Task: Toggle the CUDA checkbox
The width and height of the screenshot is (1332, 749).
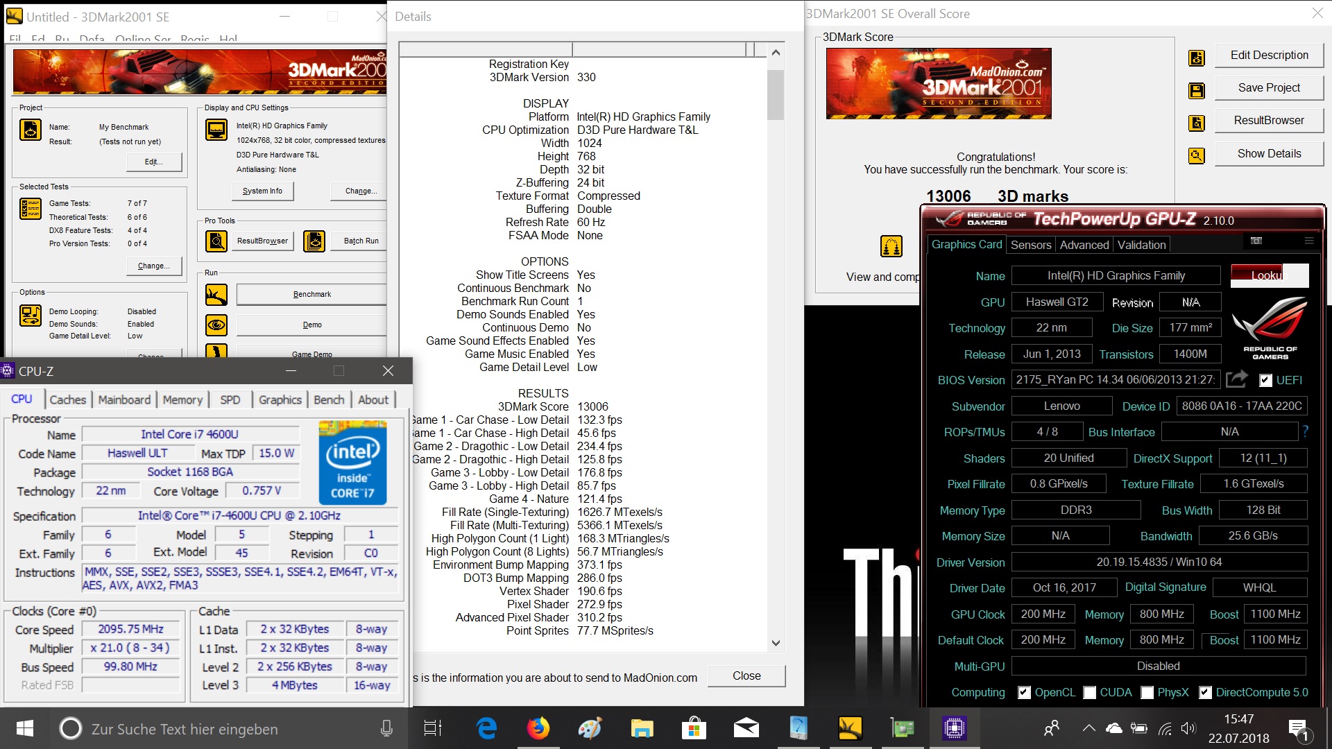Action: pos(1089,692)
